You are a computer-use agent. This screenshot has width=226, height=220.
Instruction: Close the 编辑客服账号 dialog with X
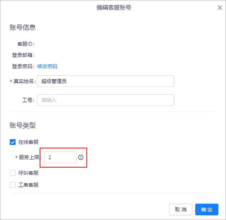click(x=220, y=8)
